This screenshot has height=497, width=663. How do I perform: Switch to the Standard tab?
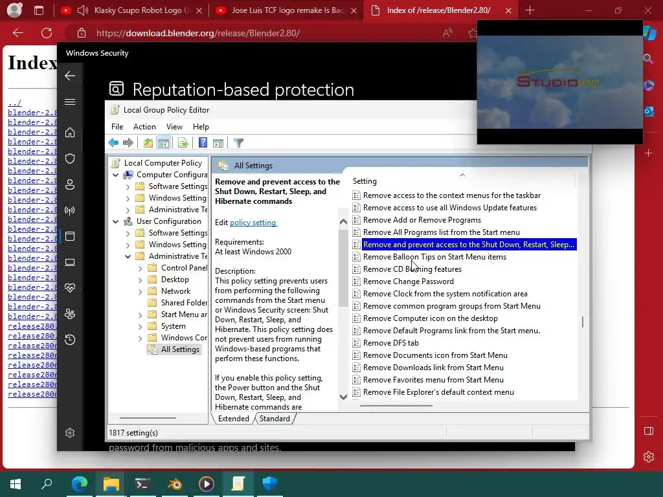pyautogui.click(x=275, y=419)
